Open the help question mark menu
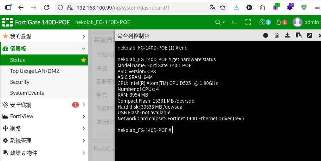Screen dimensions: 321x161 [262, 22]
